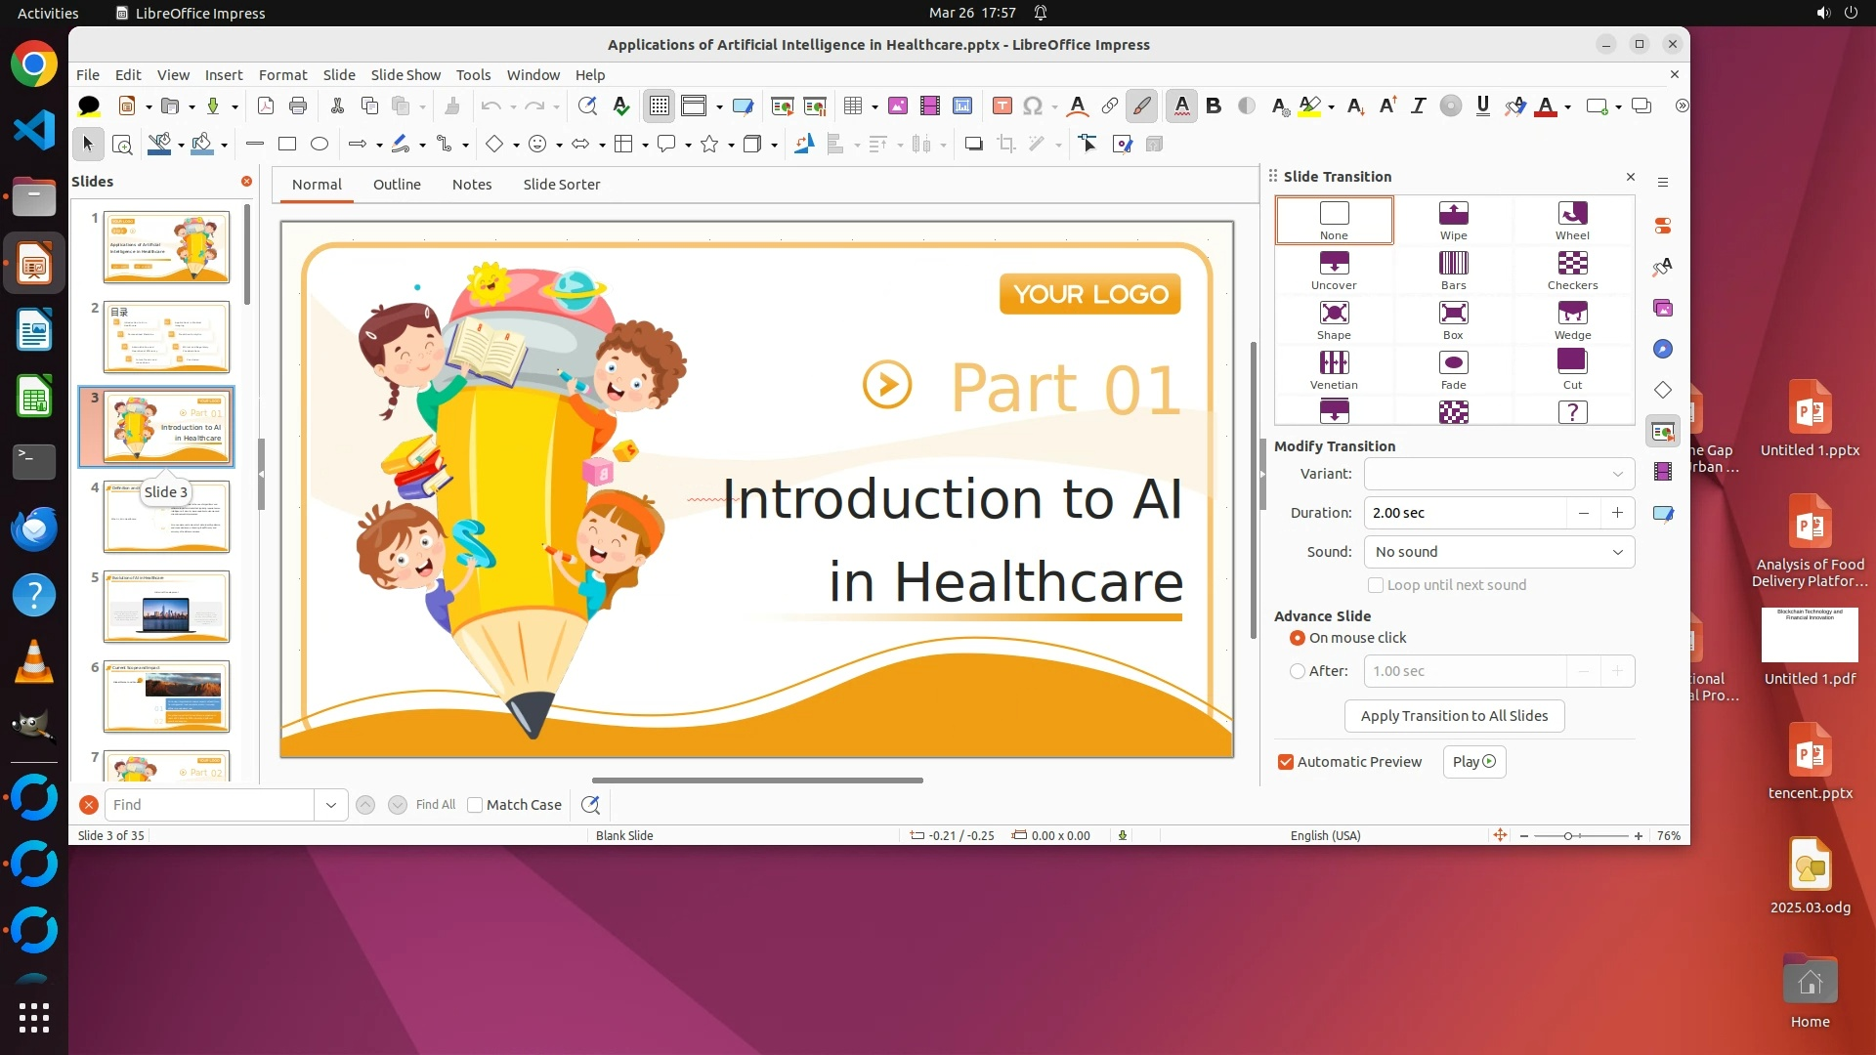Image resolution: width=1876 pixels, height=1055 pixels.
Task: Open the Slide Show menu
Action: click(x=405, y=74)
